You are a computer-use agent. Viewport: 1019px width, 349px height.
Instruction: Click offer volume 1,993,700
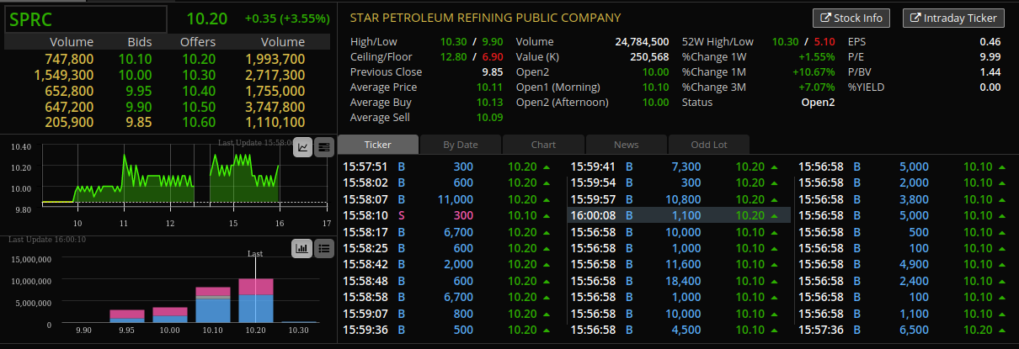(x=275, y=59)
